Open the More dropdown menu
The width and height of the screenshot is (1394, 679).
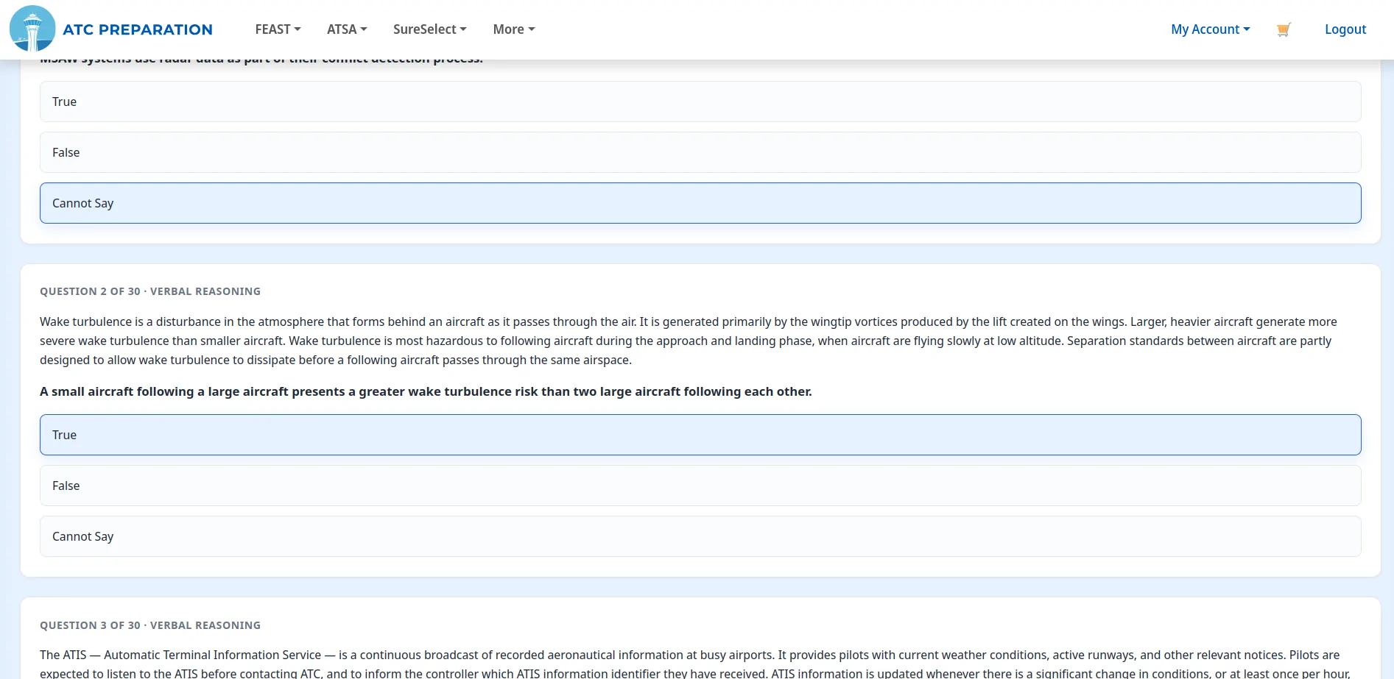coord(514,29)
